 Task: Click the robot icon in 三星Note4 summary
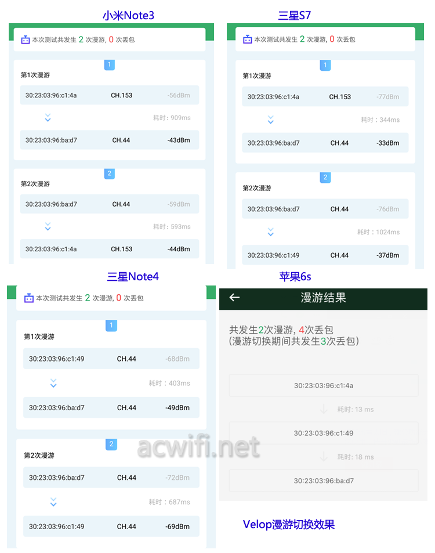pos(28,298)
